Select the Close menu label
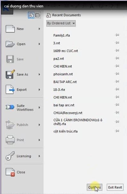Screen dimensions: 127x194 tap(21, 172)
